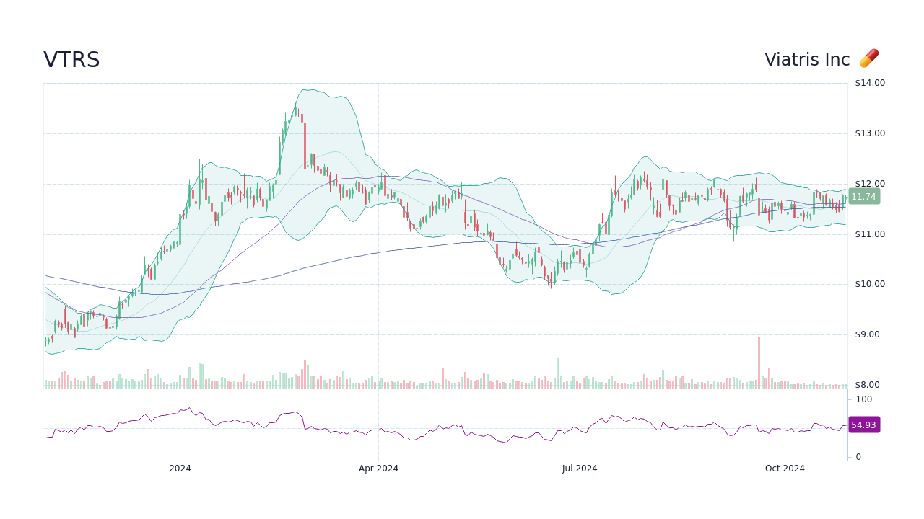Viewport: 924px width, 519px height.
Task: Click the 2024 date axis label
Action: coord(180,469)
